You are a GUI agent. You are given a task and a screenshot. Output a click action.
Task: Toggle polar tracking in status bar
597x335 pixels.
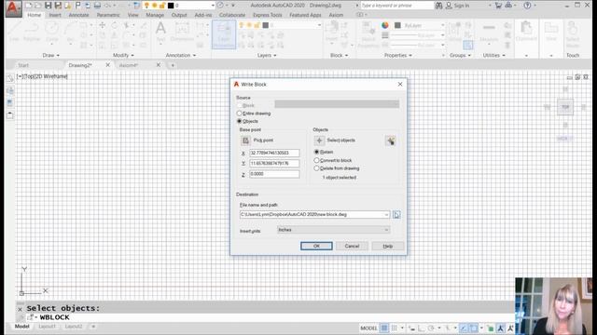(x=431, y=328)
